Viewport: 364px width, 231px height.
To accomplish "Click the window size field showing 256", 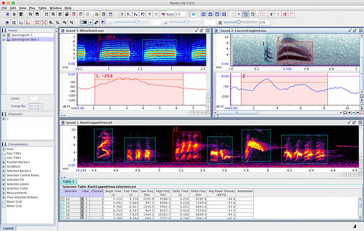I will tap(264, 22).
